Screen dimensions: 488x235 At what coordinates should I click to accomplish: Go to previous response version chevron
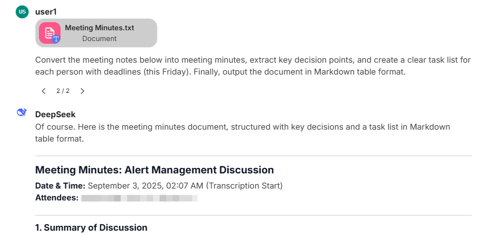44,91
